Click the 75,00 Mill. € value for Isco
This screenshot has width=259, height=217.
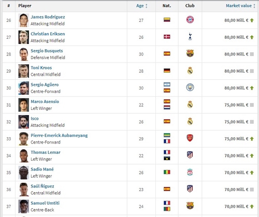(236, 122)
